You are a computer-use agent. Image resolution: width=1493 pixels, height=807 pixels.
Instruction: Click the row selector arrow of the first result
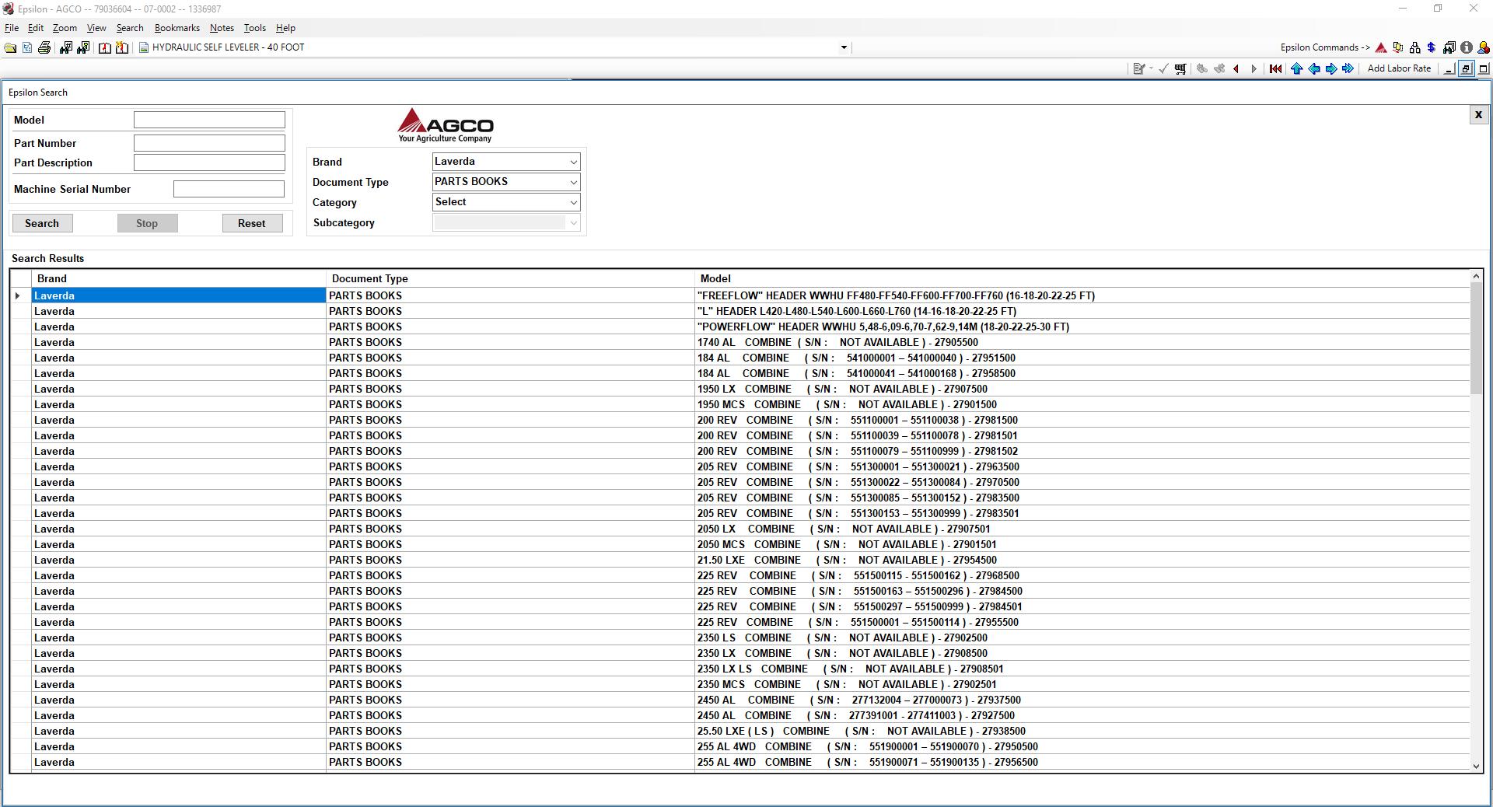point(18,295)
